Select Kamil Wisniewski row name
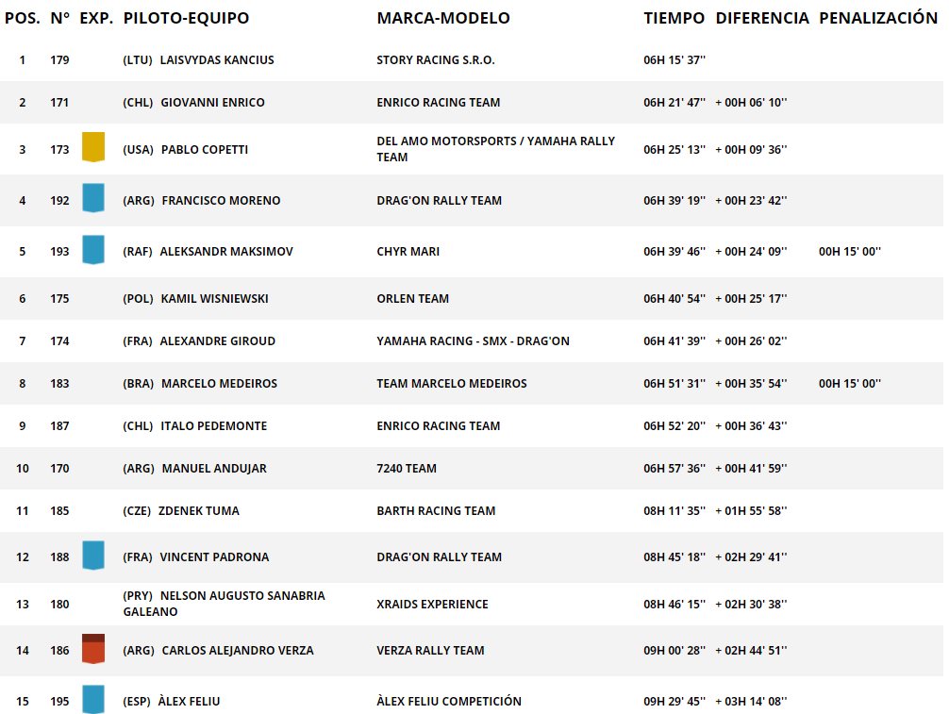 pyautogui.click(x=214, y=298)
